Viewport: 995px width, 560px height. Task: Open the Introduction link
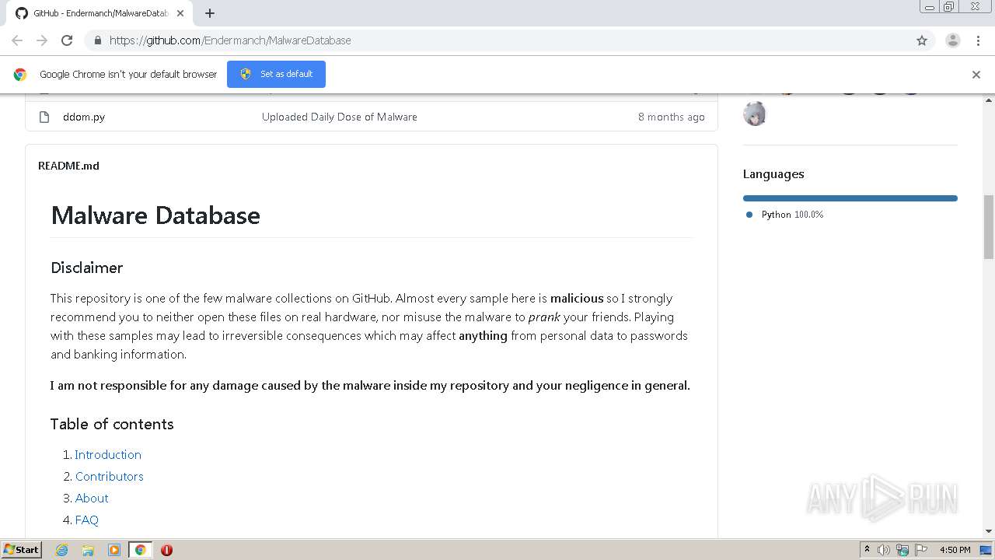point(108,454)
